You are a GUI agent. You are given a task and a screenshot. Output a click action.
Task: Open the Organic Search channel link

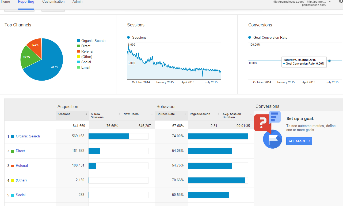(28, 136)
